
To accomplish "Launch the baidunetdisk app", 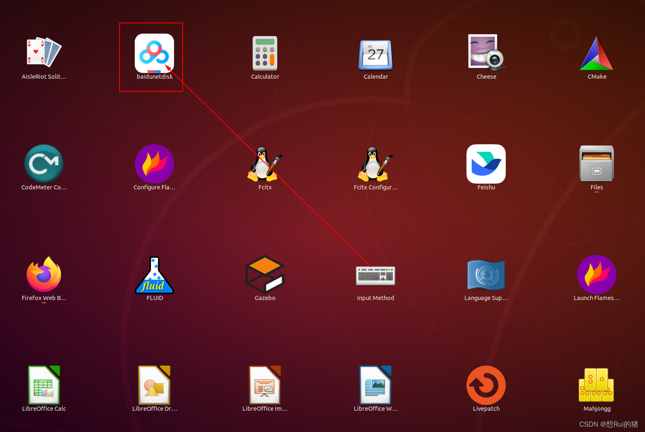I will [154, 53].
